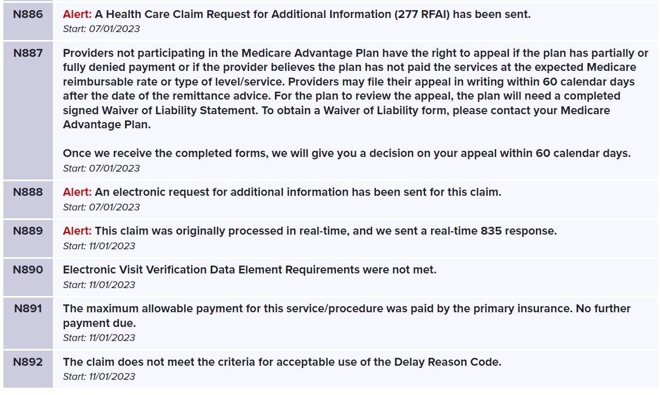
Task: Click the N886 code cell
Action: pyautogui.click(x=28, y=15)
